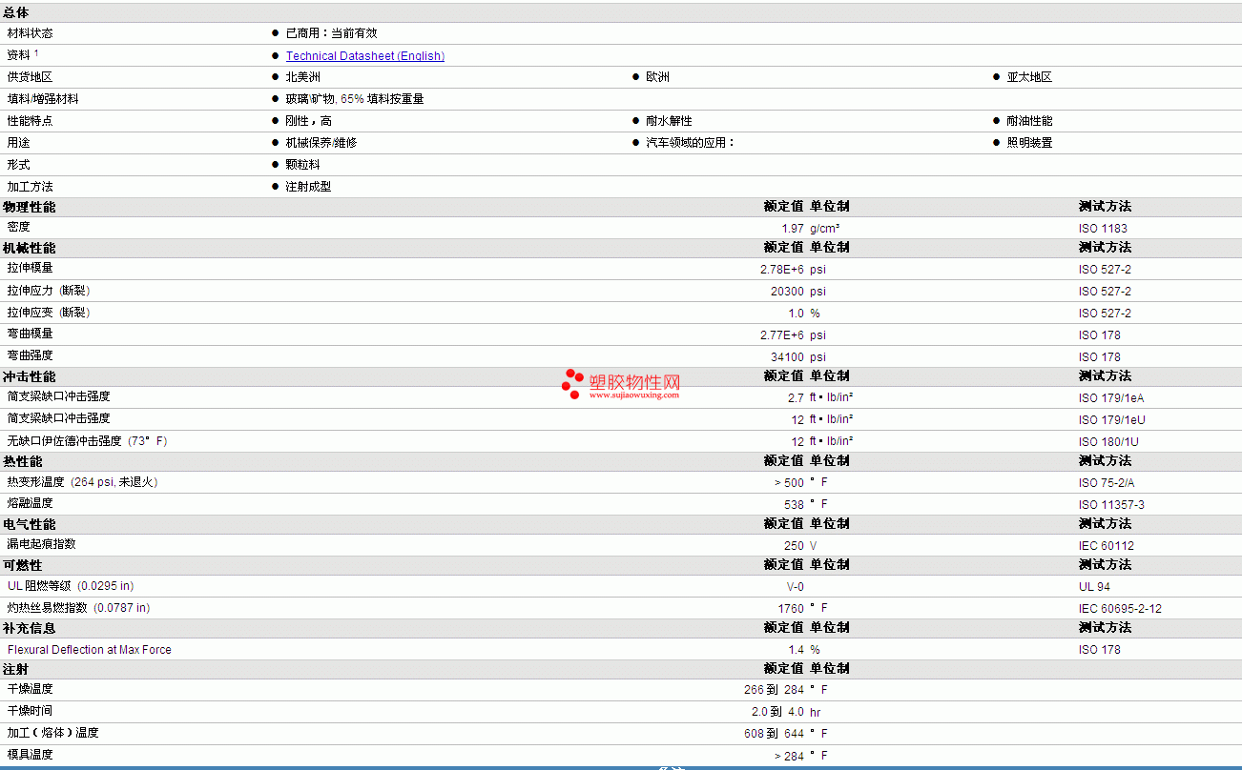The image size is (1242, 770).
Task: Select the 北美洲 supply region entry
Action: (x=302, y=77)
